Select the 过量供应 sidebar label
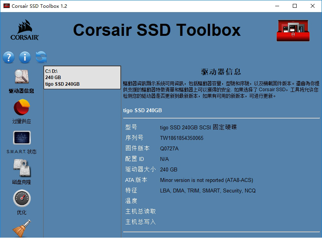 coord(21,121)
